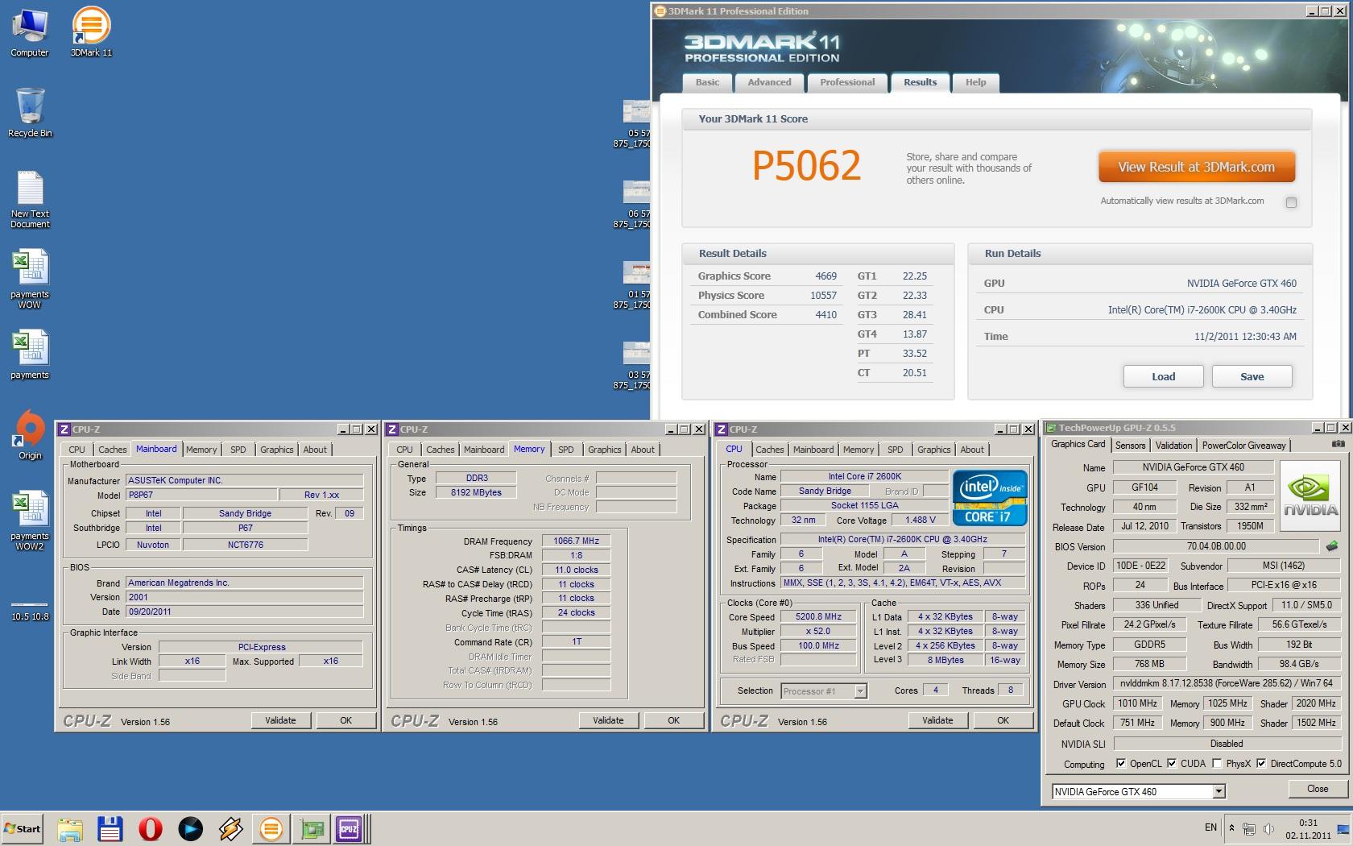This screenshot has width=1353, height=846.
Task: Open the Help tab in 3DMark 11
Action: tap(975, 82)
